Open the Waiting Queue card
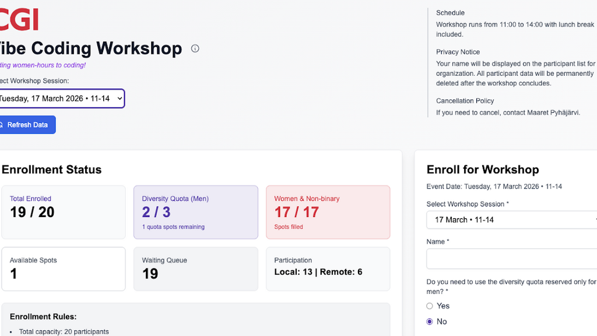597x336 pixels. (x=195, y=268)
